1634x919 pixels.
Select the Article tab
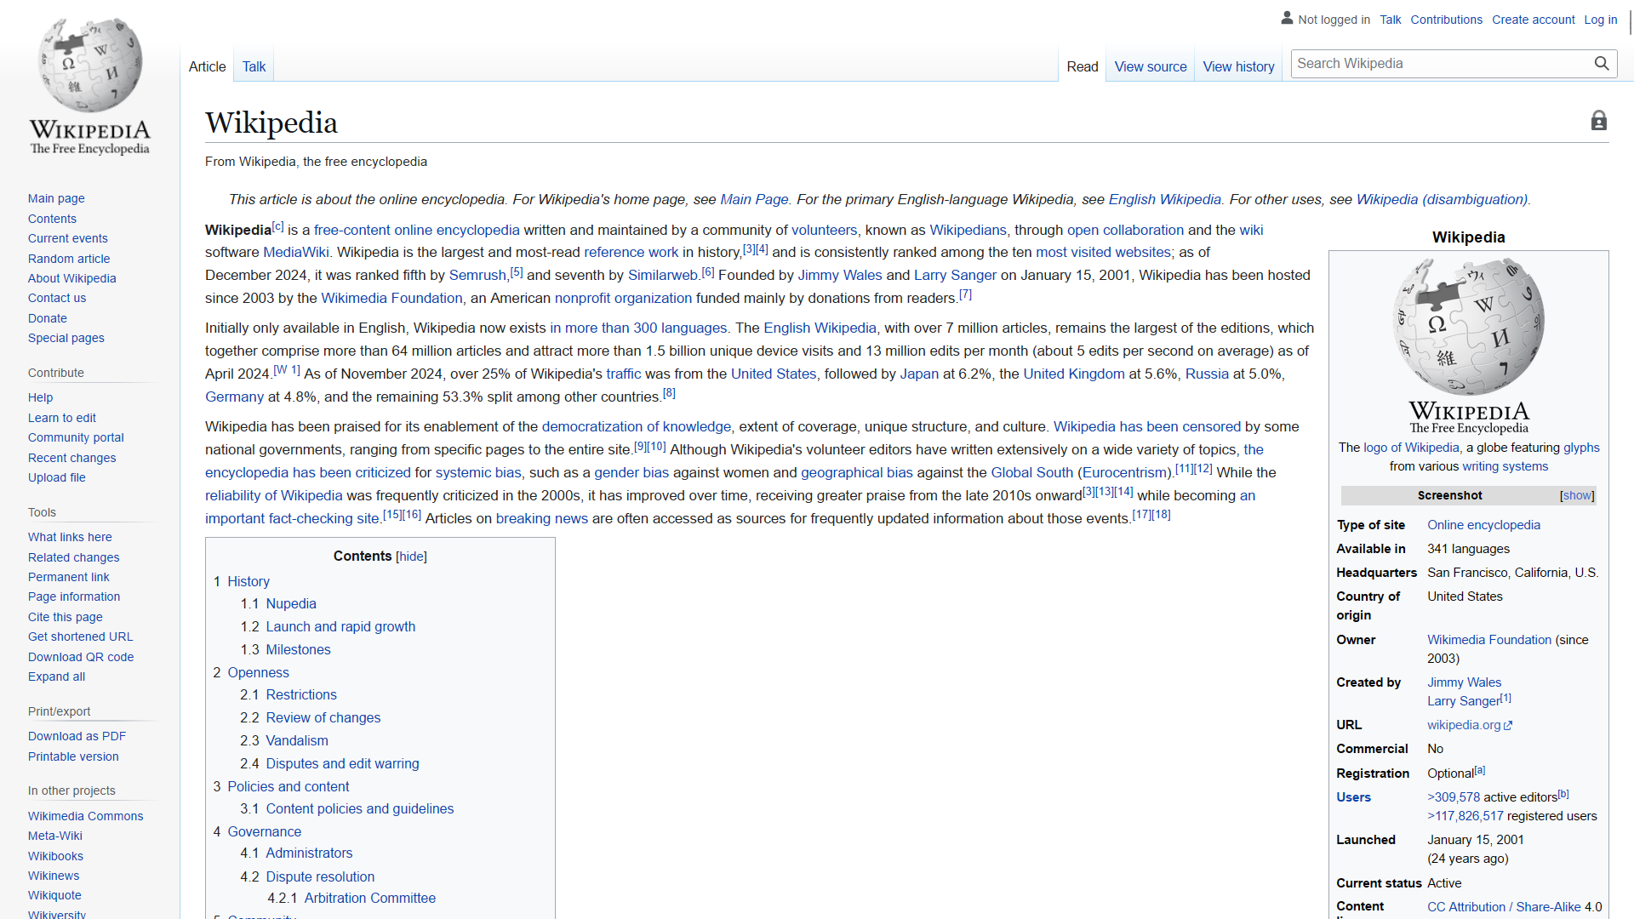tap(207, 66)
